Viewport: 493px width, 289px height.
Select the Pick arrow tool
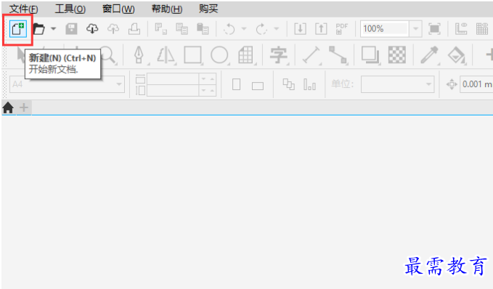click(21, 55)
